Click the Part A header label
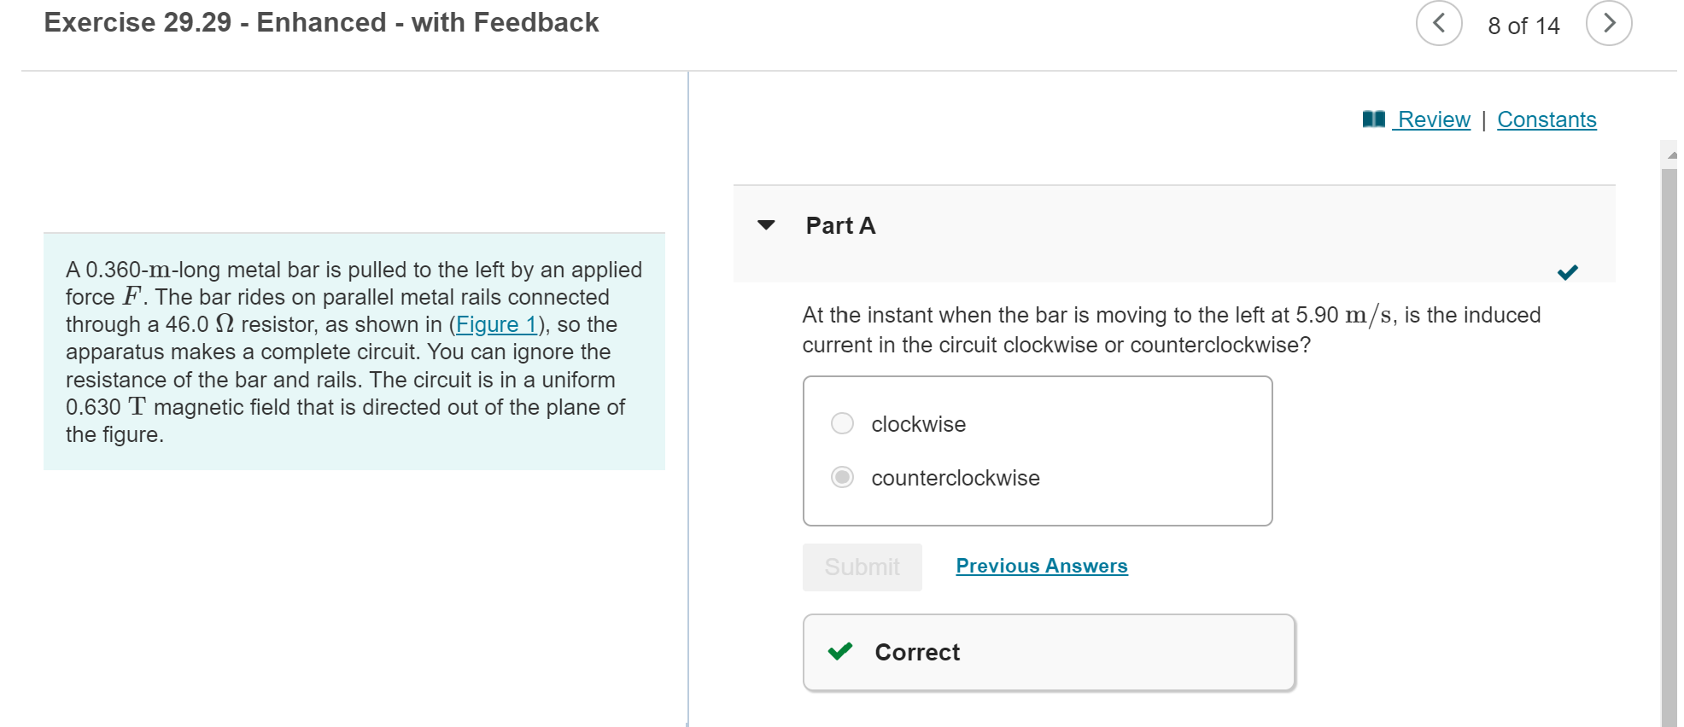Image resolution: width=1684 pixels, height=727 pixels. point(840,224)
